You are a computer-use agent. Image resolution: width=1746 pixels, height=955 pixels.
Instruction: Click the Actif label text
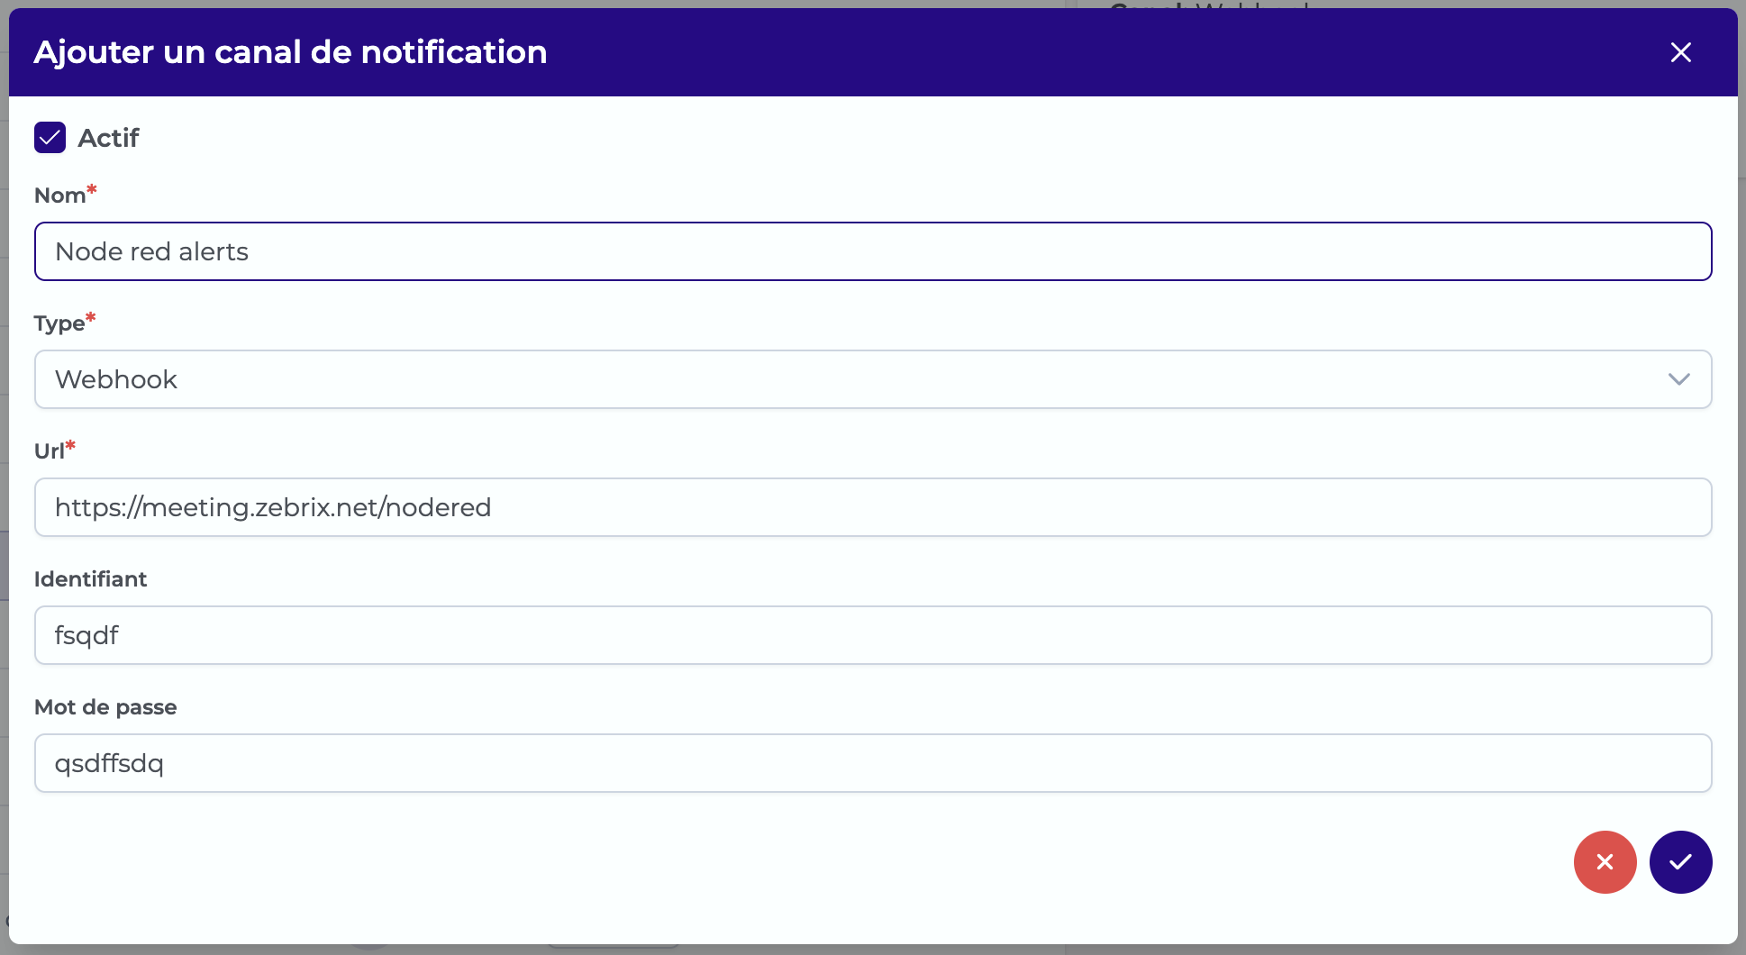pyautogui.click(x=108, y=138)
